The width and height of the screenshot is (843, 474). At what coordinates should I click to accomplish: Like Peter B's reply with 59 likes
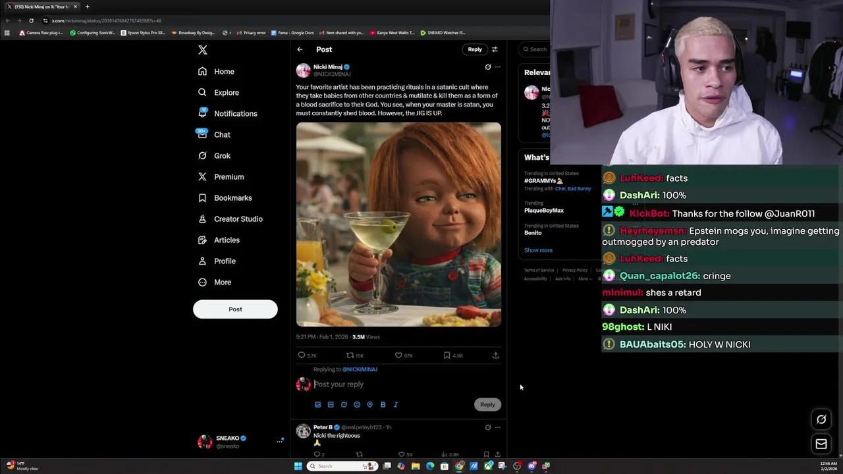point(401,454)
